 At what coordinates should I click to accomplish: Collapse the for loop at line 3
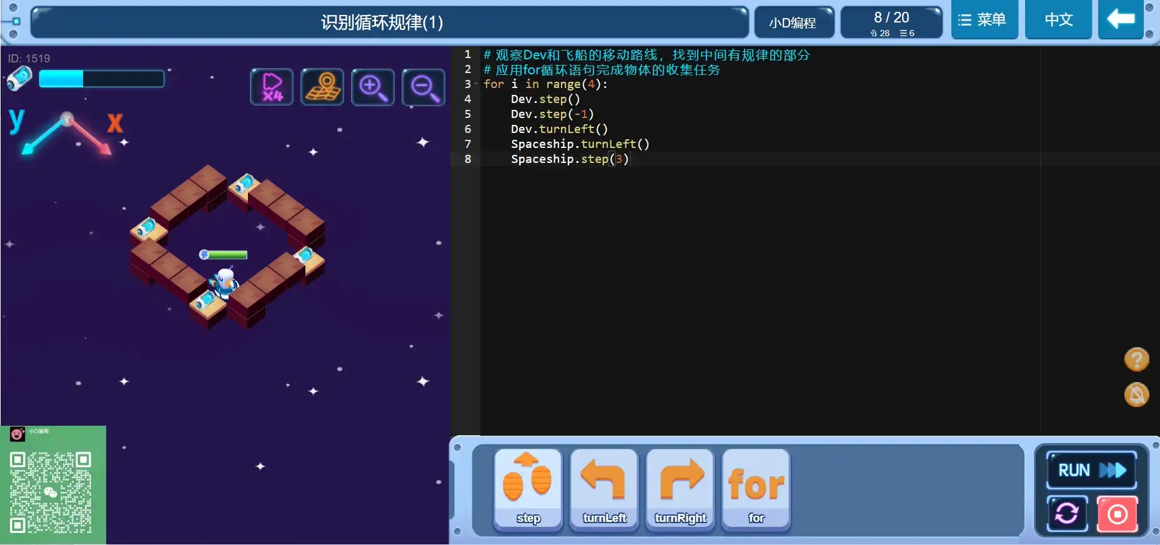[477, 84]
